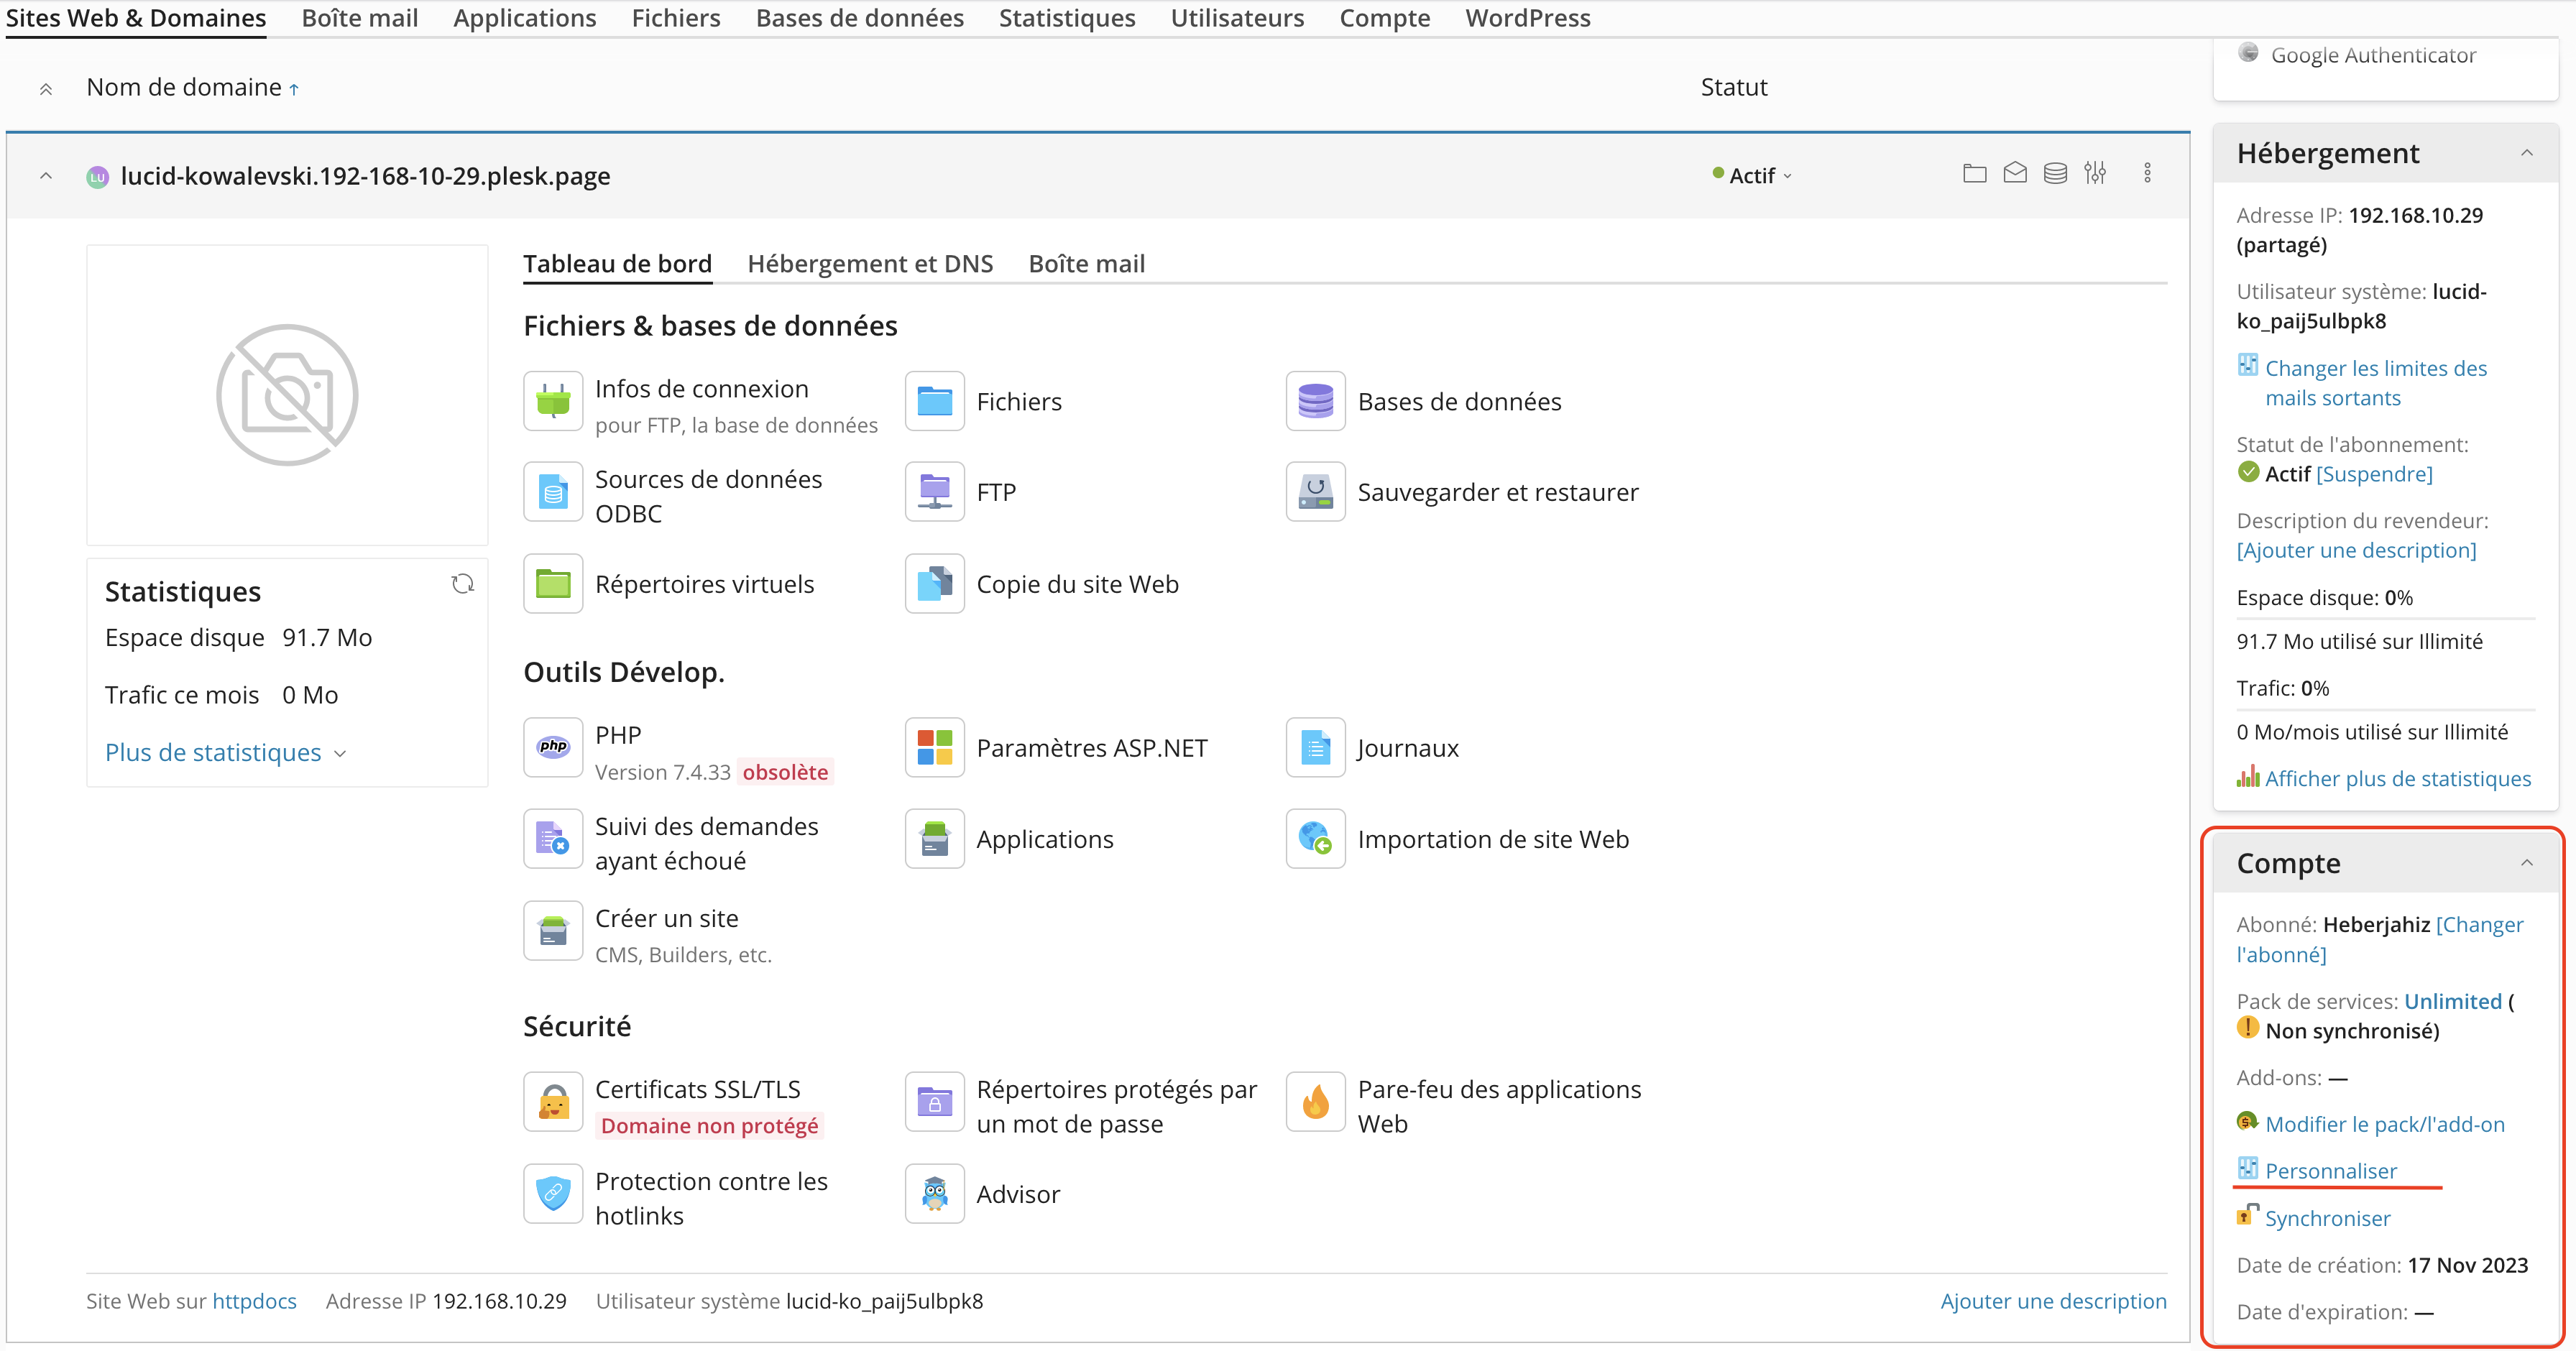Switch to domain Boîte mail tab
This screenshot has height=1351, width=2576.
[1087, 264]
